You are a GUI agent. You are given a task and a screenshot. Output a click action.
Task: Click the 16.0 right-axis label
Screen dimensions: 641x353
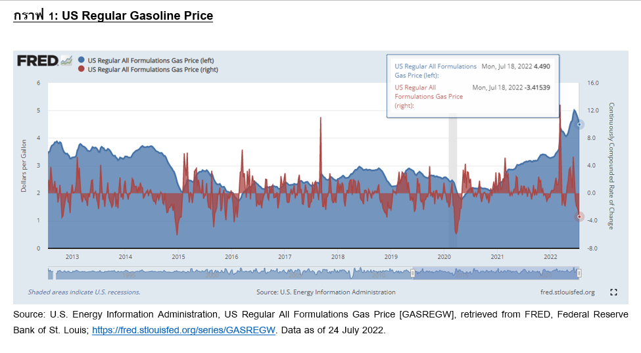(x=593, y=83)
